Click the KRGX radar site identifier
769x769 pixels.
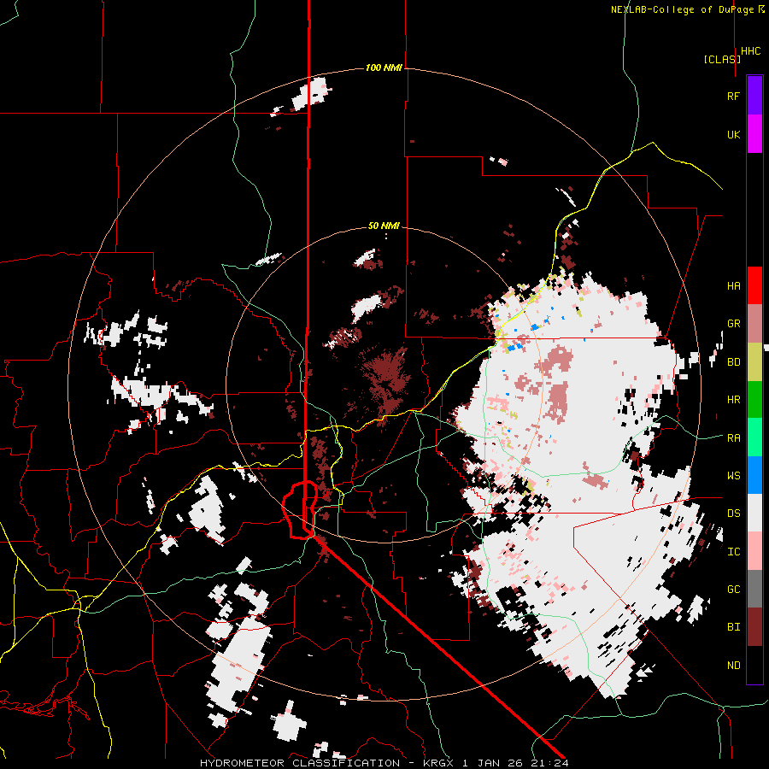[x=439, y=763]
